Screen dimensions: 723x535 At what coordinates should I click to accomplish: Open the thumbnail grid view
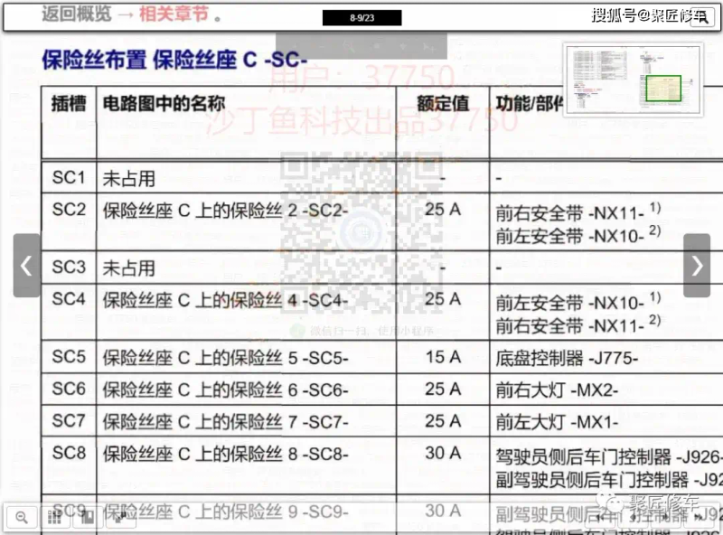pyautogui.click(x=55, y=517)
